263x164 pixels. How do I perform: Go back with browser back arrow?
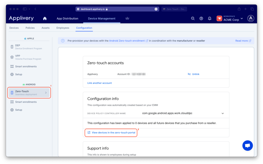click(35, 9)
